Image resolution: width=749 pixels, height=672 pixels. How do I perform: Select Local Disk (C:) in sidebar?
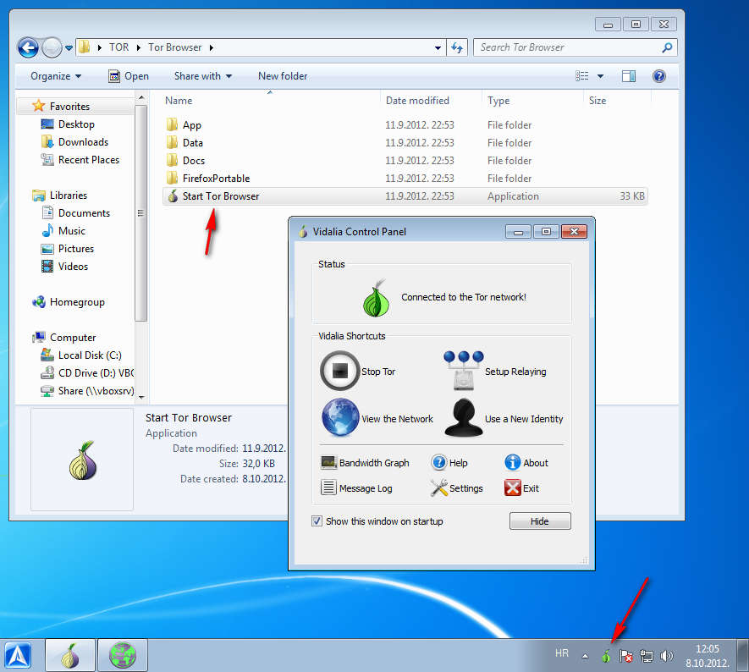[89, 355]
